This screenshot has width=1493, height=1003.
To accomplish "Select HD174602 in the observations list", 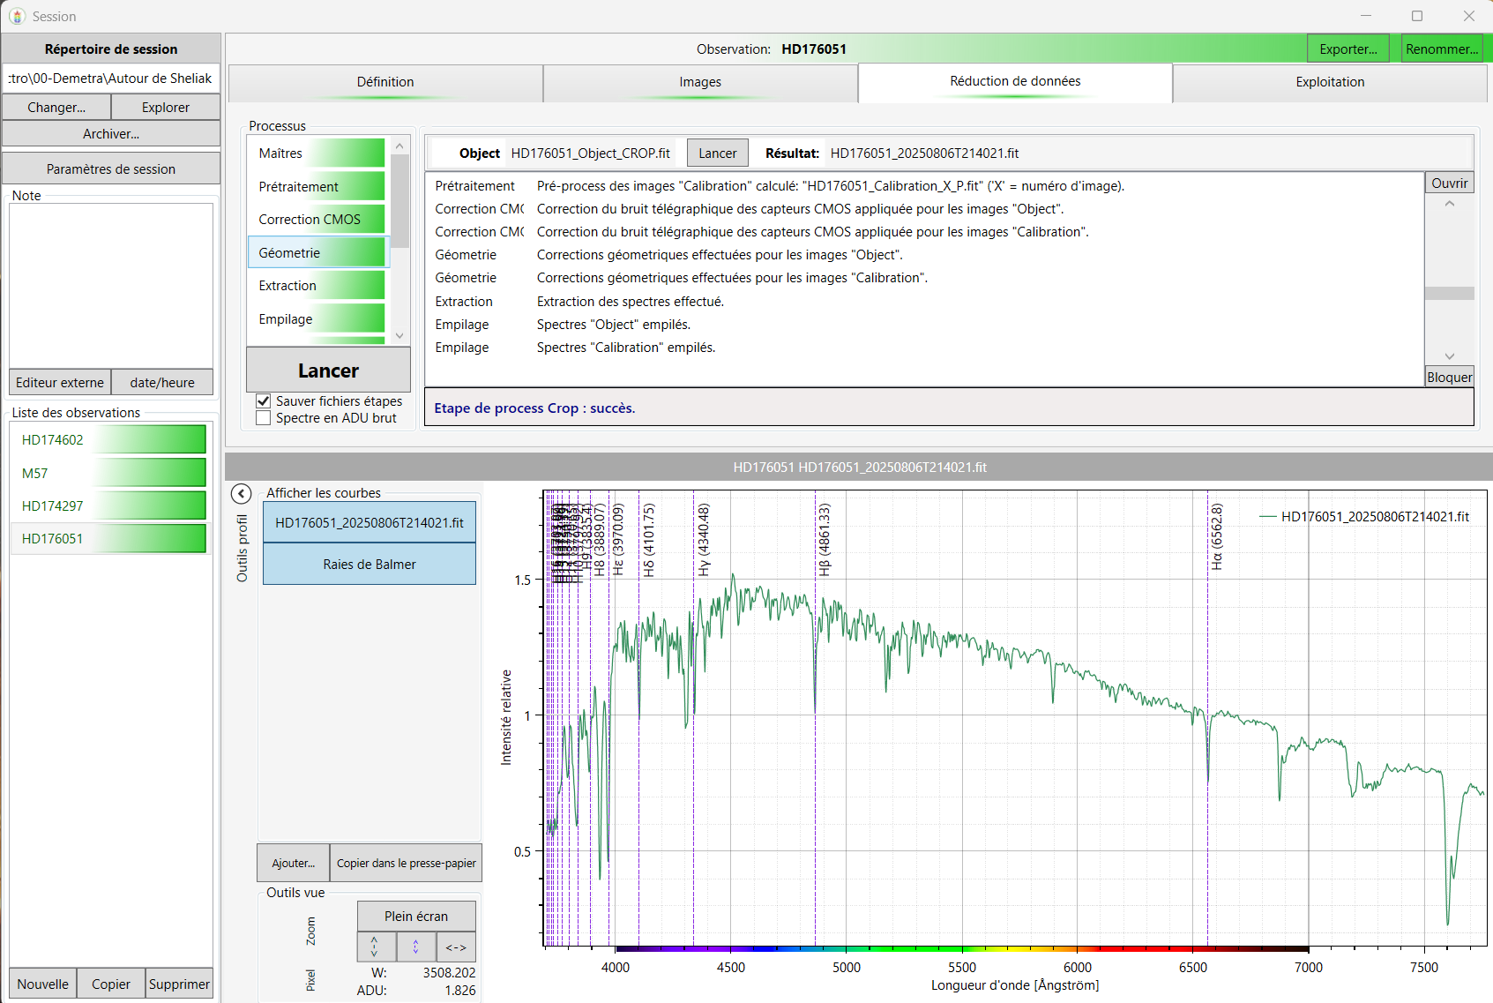I will 109,439.
